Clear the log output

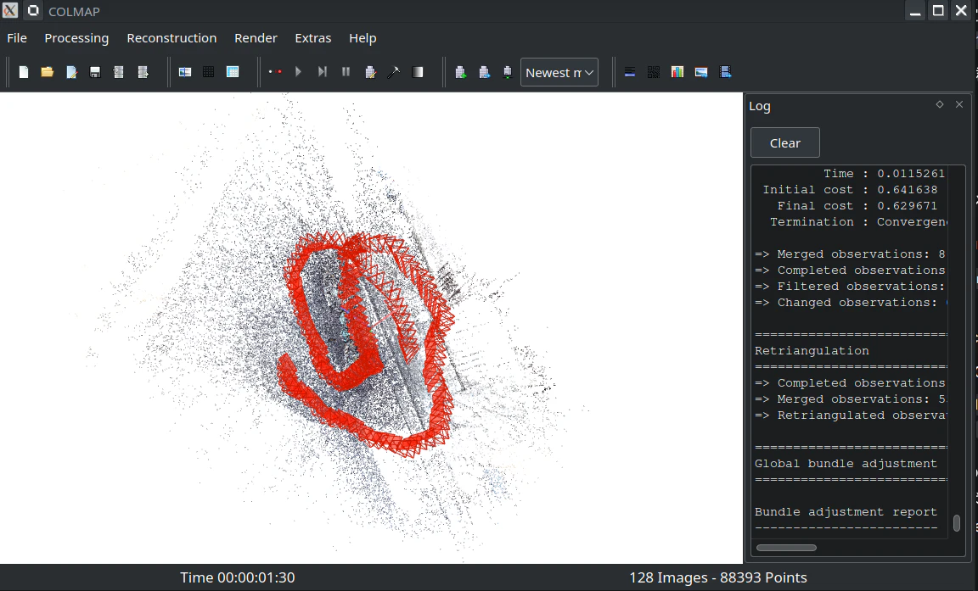784,142
